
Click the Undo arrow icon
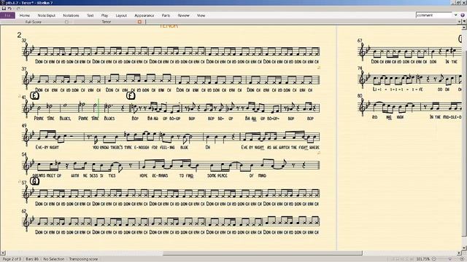pos(9,9)
